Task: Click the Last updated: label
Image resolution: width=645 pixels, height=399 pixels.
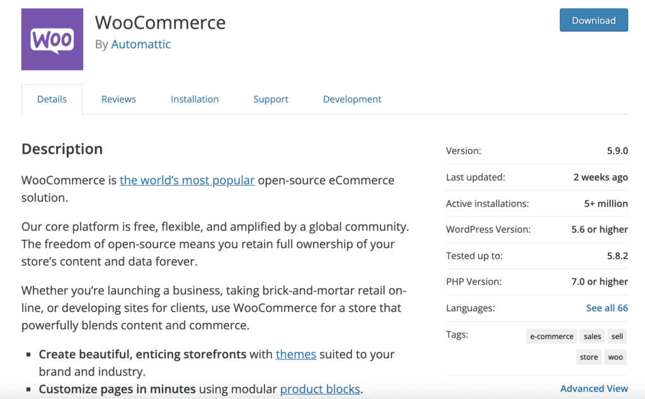Action: (476, 177)
